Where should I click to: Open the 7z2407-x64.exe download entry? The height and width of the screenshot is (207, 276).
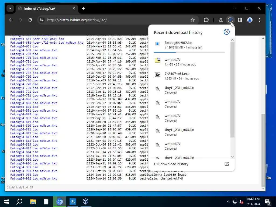(x=189, y=76)
